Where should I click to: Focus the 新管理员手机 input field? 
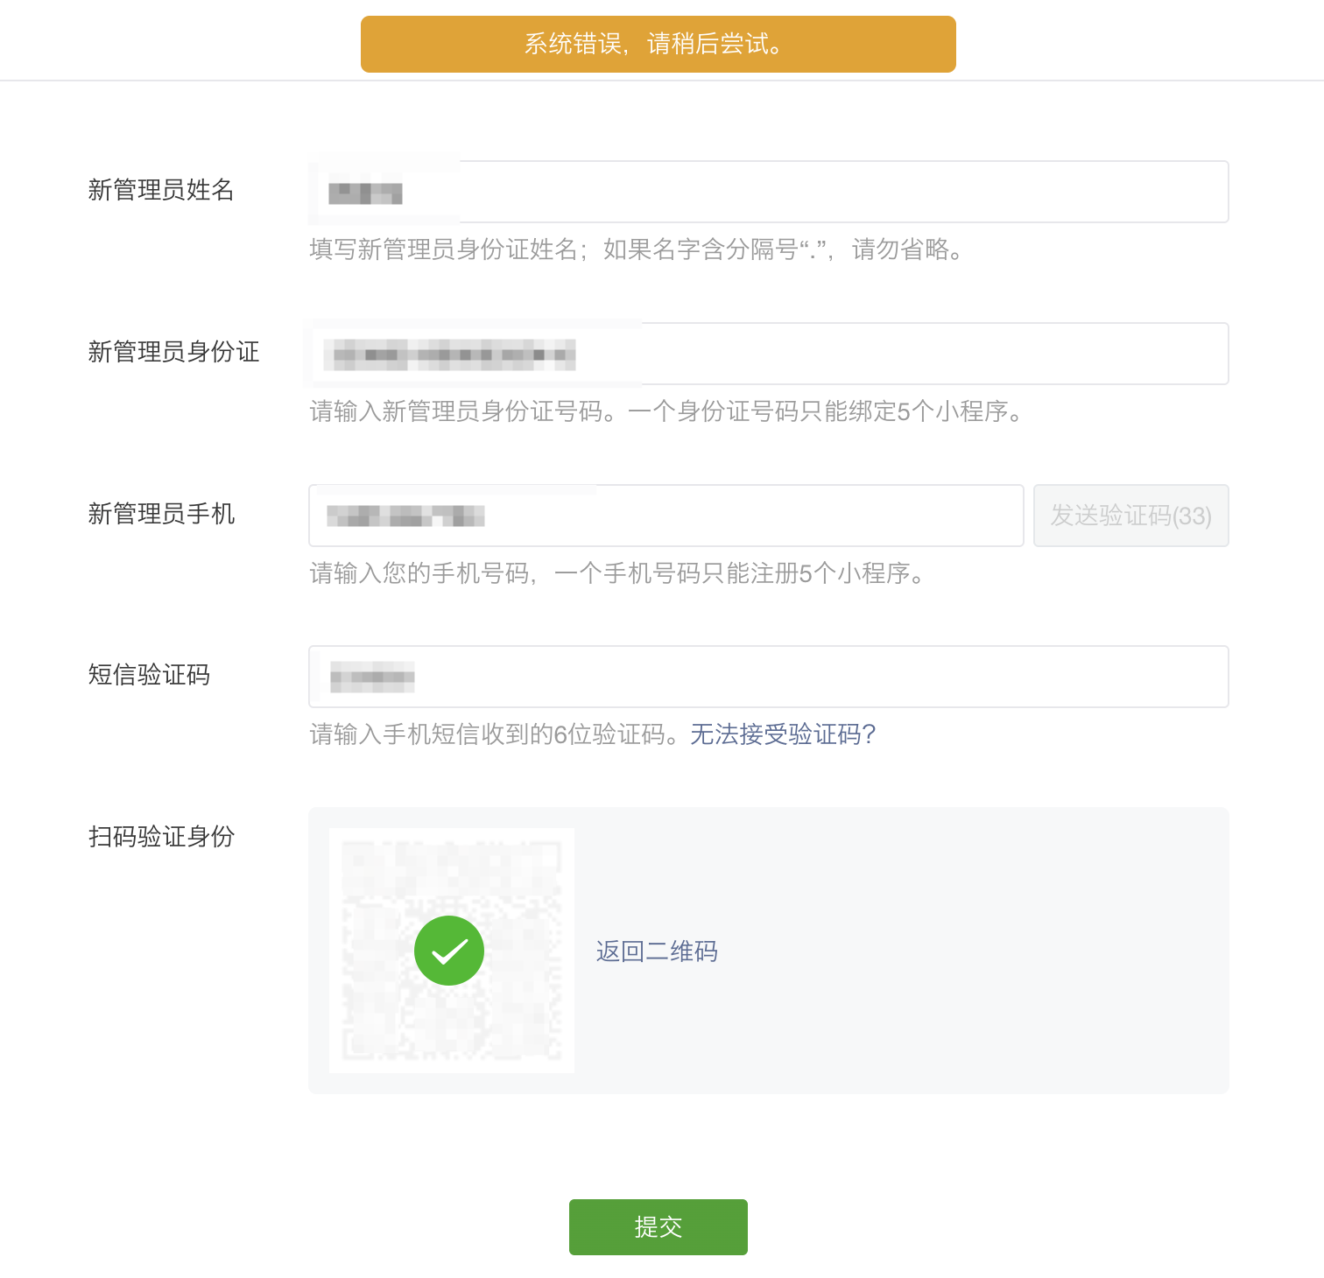coord(666,516)
